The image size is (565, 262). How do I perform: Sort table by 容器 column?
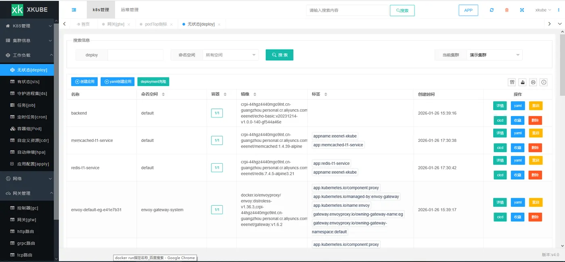point(225,94)
